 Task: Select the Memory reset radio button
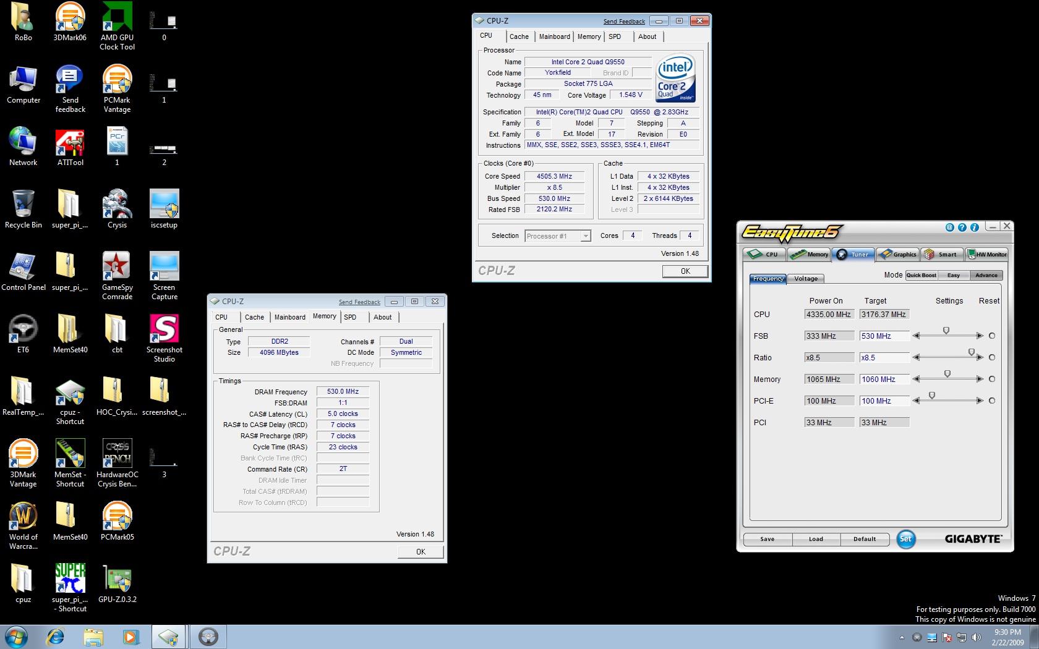click(992, 379)
